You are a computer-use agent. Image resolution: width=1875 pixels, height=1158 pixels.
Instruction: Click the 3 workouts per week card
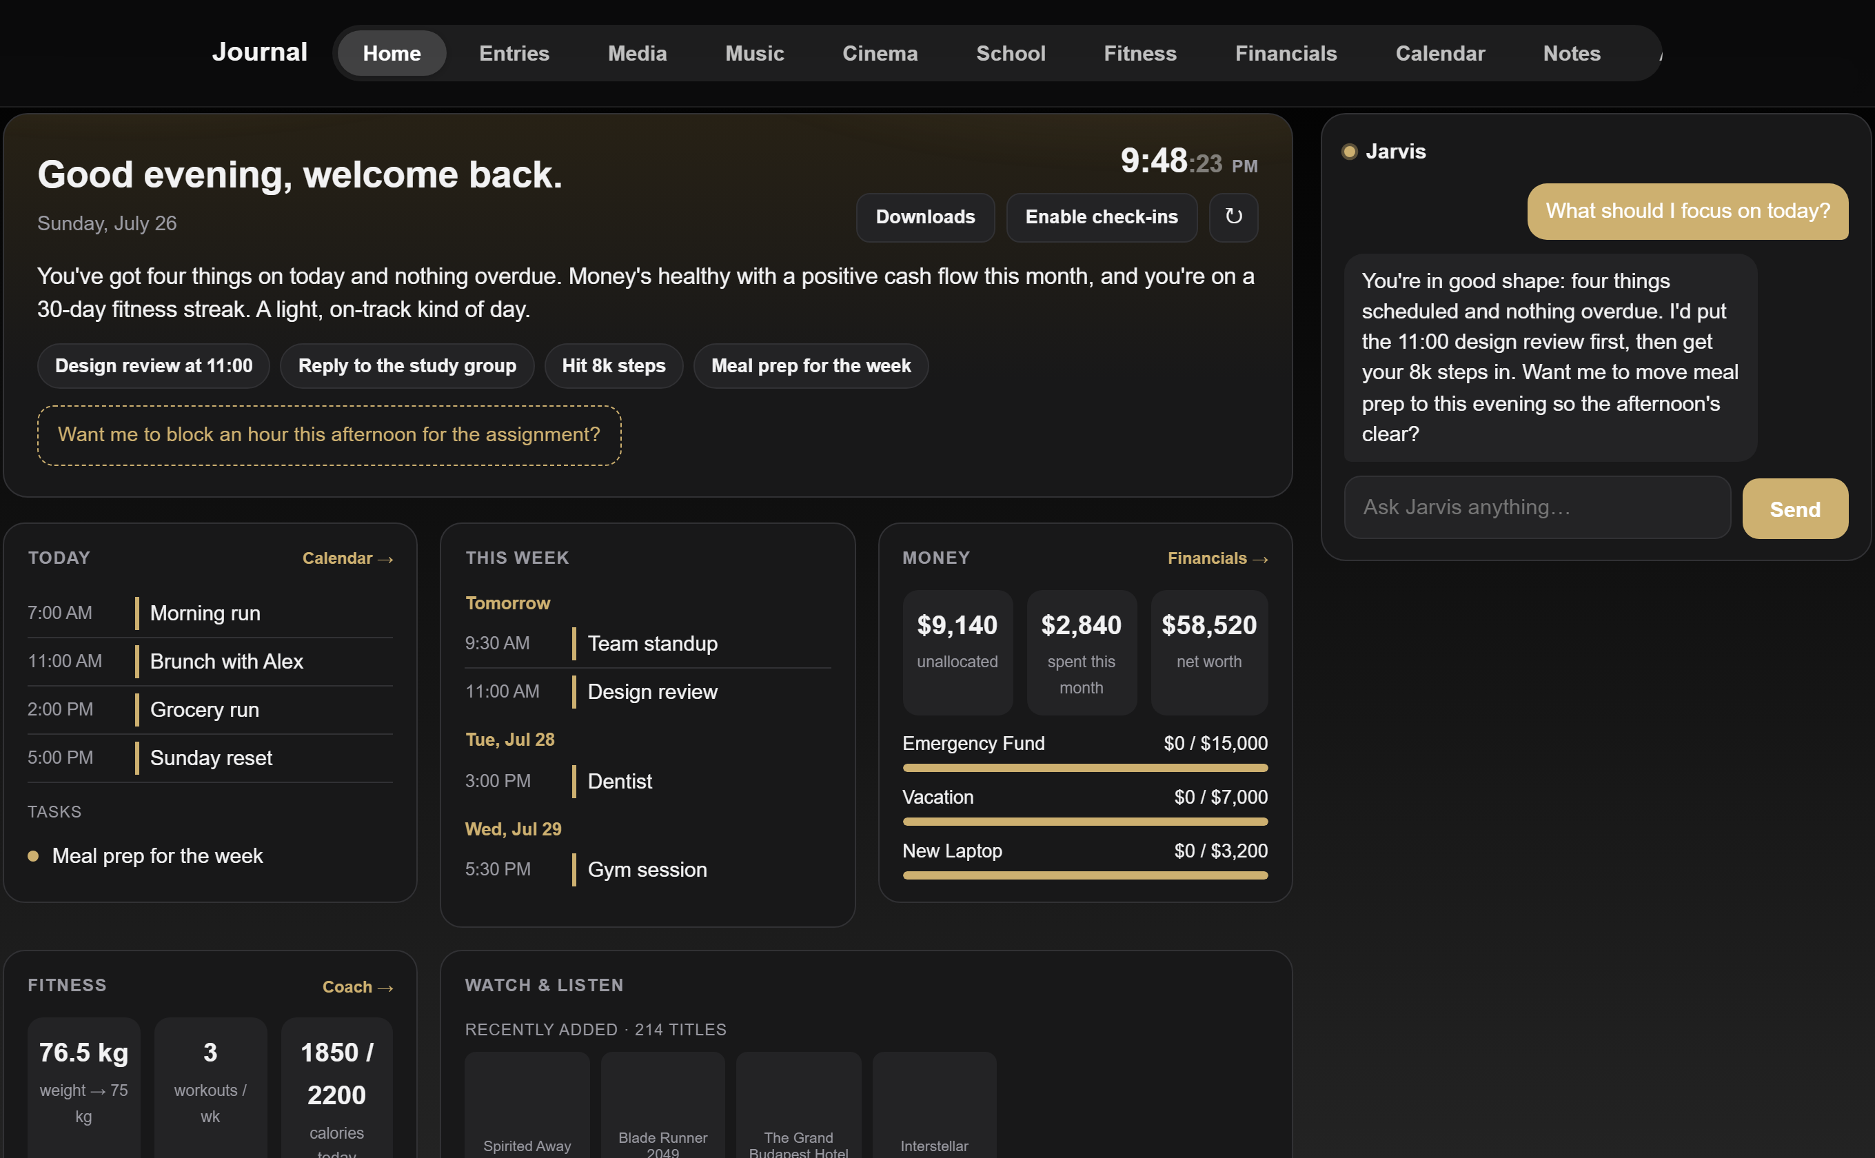click(211, 1088)
